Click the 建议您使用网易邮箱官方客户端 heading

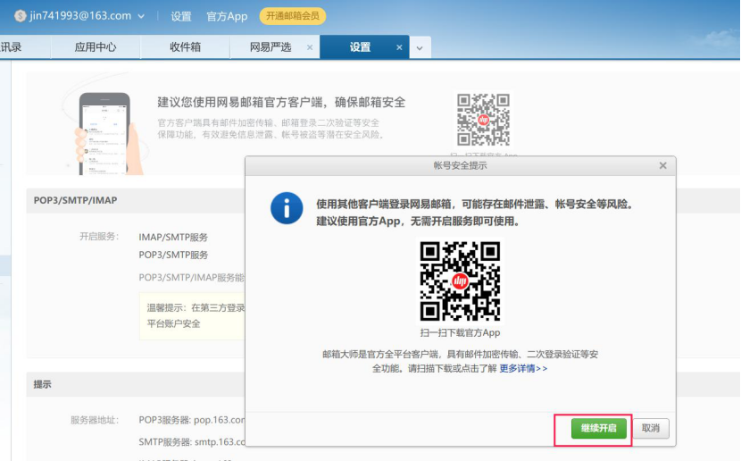281,102
